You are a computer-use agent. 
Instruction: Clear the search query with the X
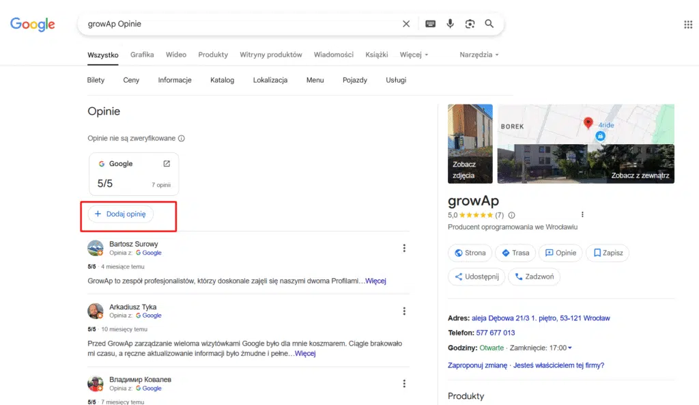tap(405, 23)
